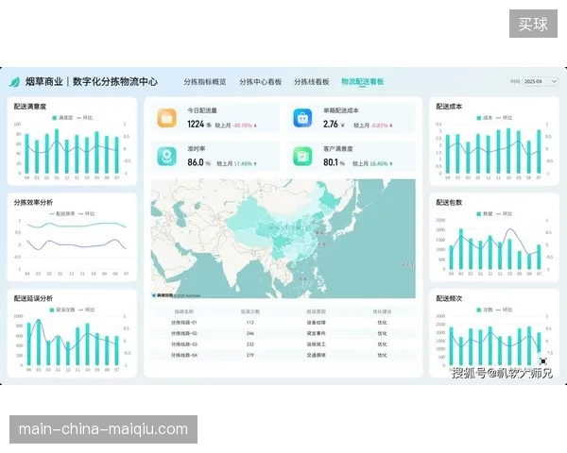The image size is (567, 453).
Task: Click the 配送延误分析 panel title
Action: coord(33,298)
